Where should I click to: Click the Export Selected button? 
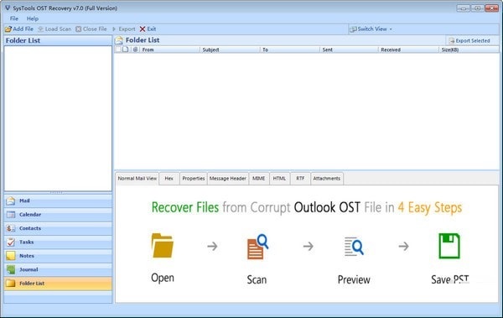pyautogui.click(x=469, y=41)
